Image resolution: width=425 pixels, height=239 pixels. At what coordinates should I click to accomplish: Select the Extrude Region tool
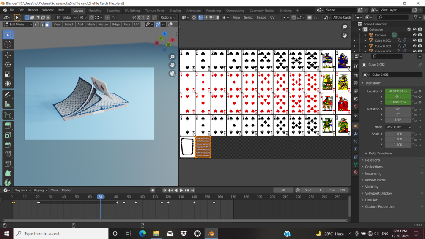(x=8, y=126)
